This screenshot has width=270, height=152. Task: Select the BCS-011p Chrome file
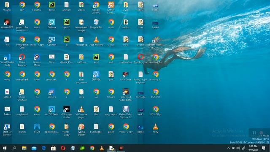[156, 109]
